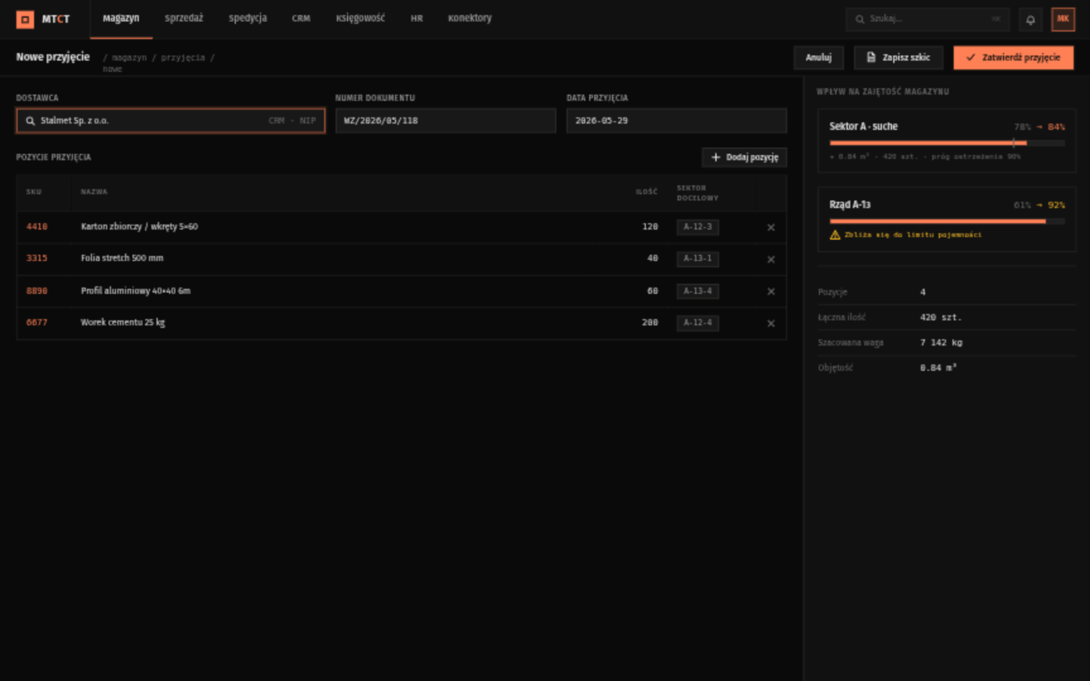Click the search magnifier in top bar

click(860, 19)
